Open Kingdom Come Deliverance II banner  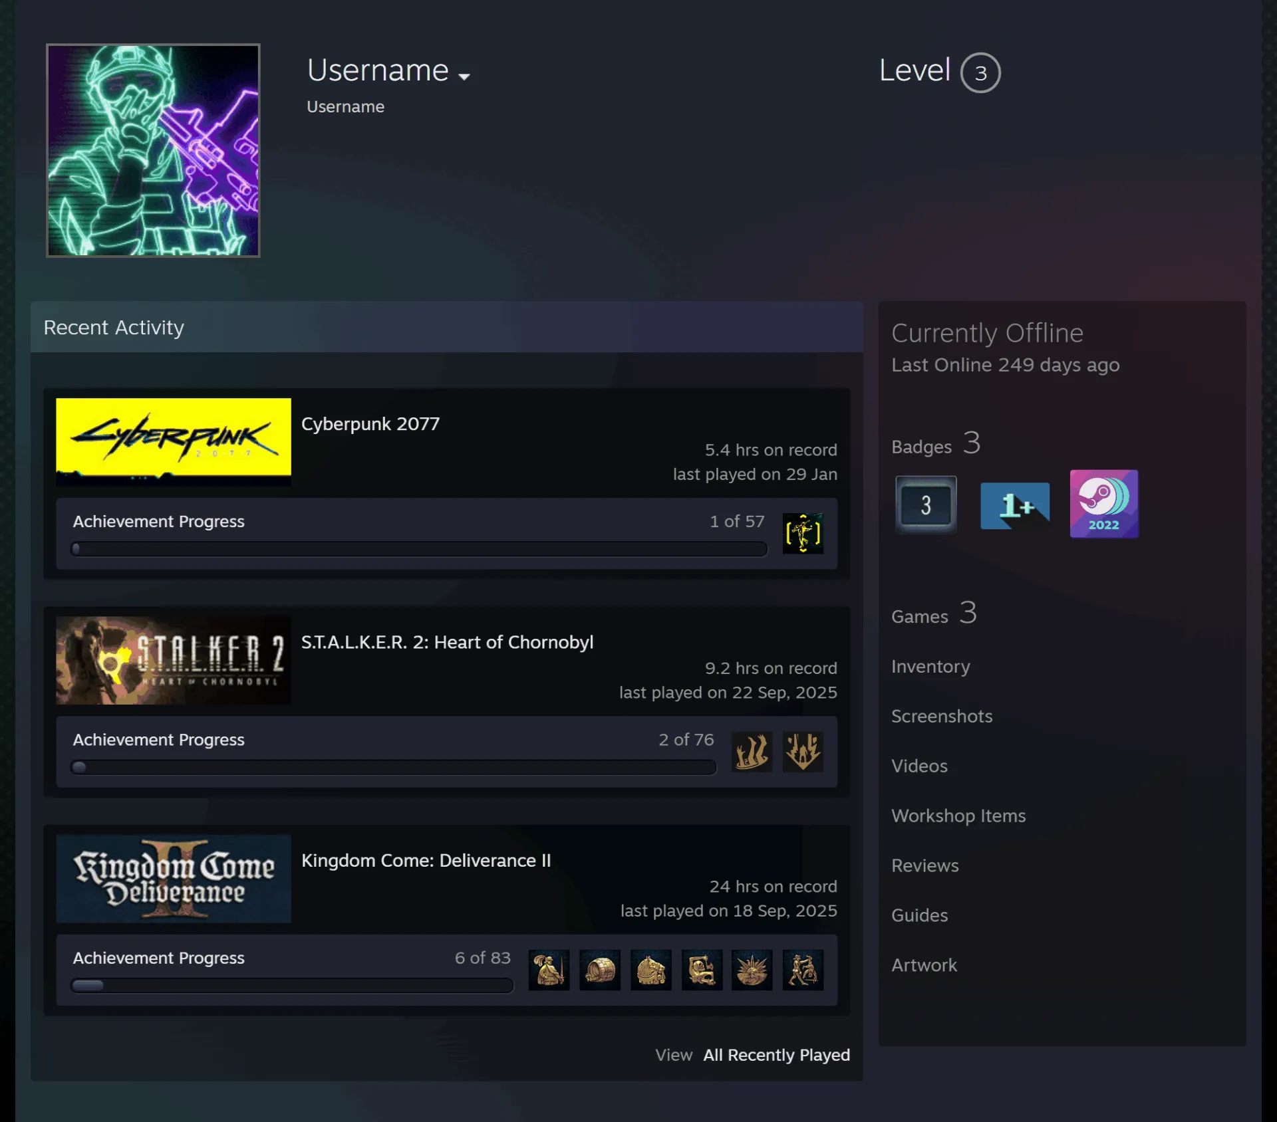pos(174,878)
